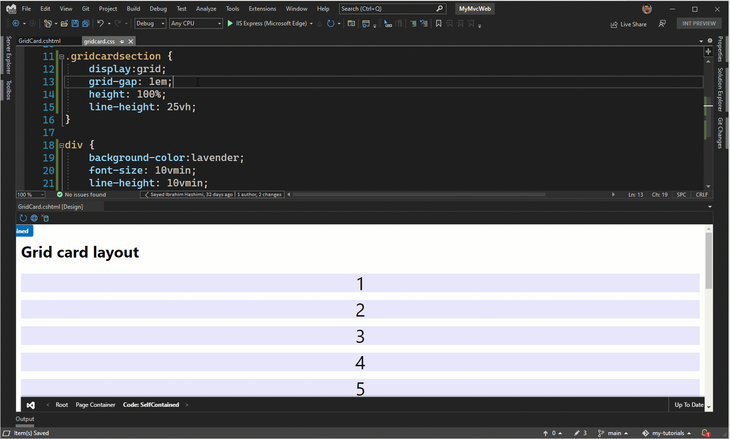Select the Feedback smiley icon

[x=662, y=23]
